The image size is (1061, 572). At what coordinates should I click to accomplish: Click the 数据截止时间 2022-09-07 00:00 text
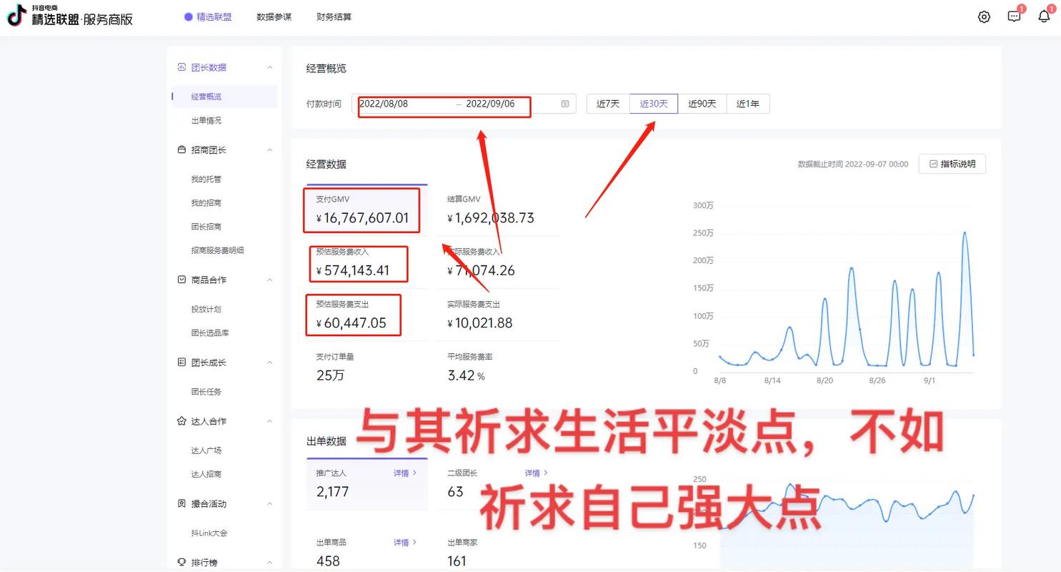pos(853,164)
